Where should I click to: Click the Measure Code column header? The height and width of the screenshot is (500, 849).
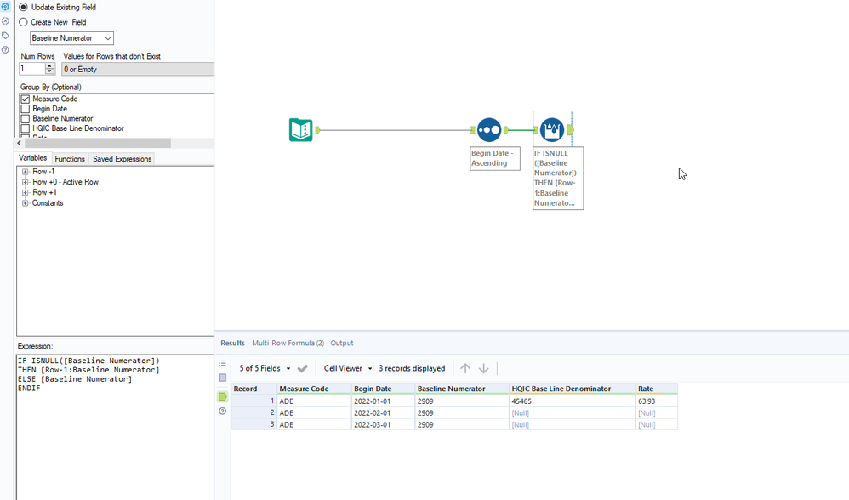pos(314,389)
